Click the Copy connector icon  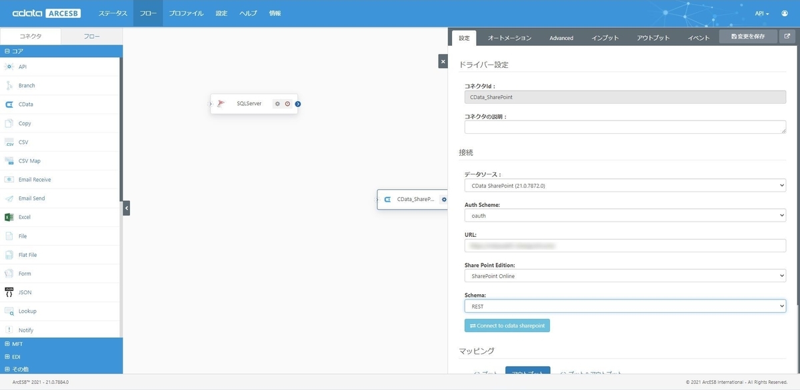(9, 123)
